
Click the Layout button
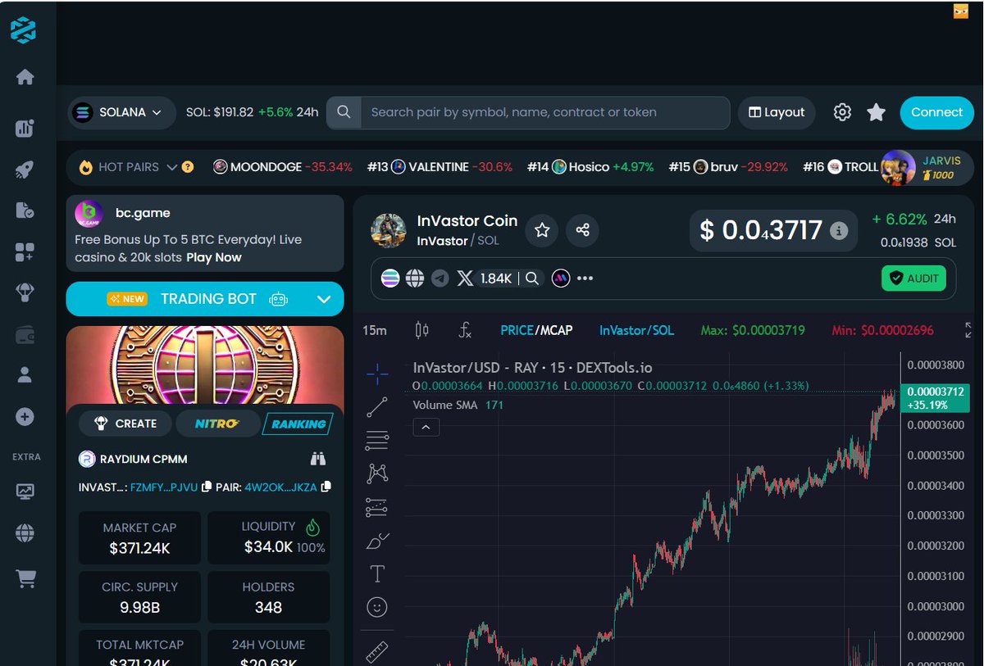pyautogui.click(x=777, y=112)
